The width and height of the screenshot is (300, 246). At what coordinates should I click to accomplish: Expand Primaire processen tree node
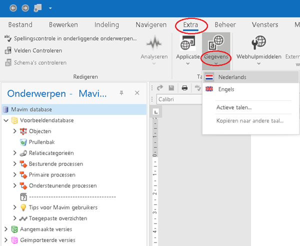pyautogui.click(x=14, y=175)
